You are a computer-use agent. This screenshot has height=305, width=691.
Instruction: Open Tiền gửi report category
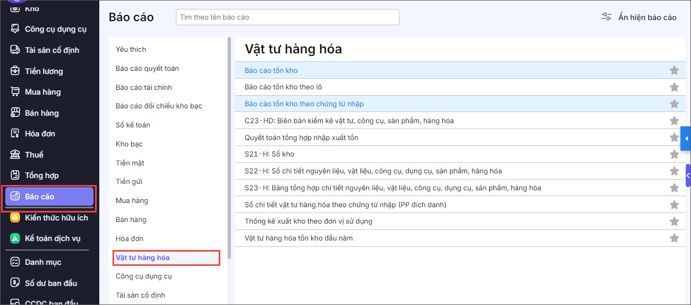[129, 181]
